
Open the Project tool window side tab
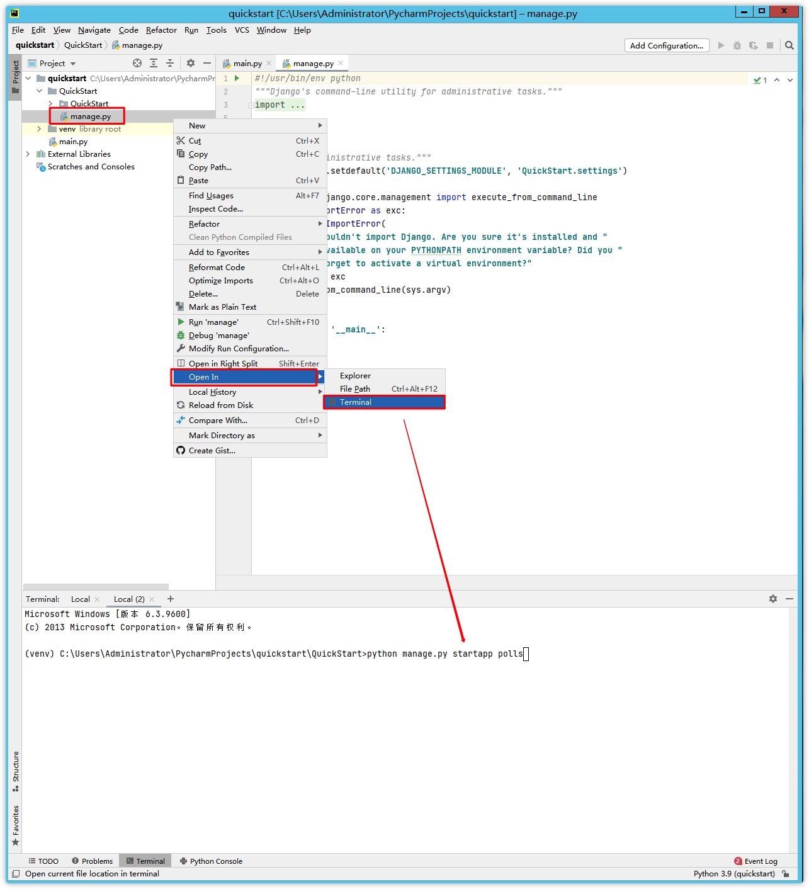point(15,77)
